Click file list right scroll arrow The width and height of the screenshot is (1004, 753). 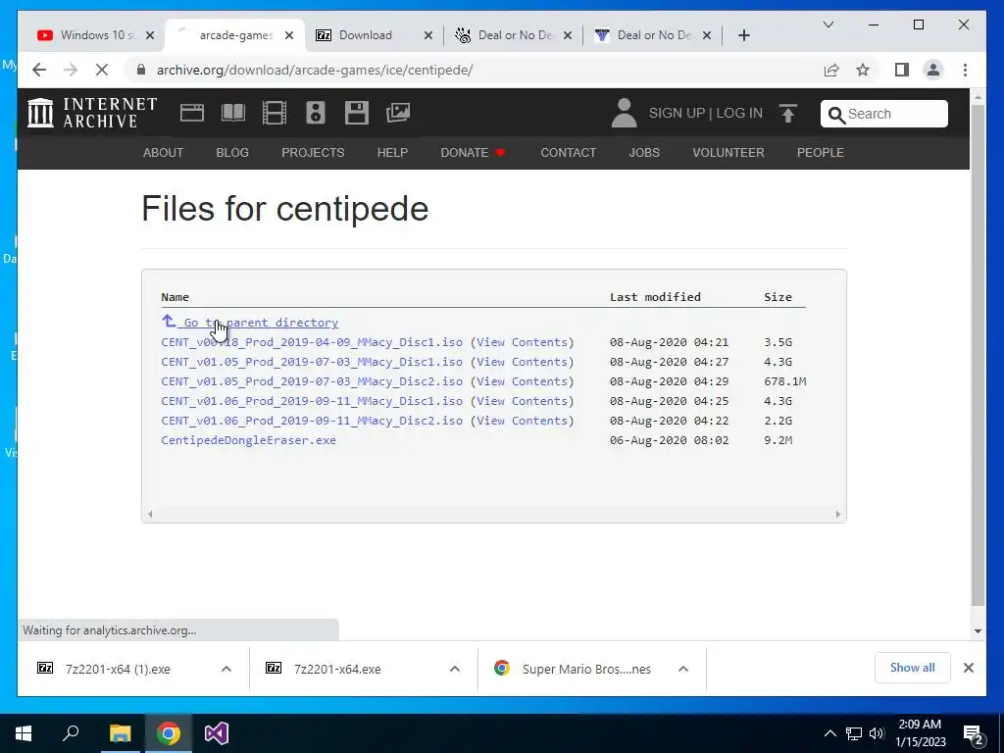[837, 514]
